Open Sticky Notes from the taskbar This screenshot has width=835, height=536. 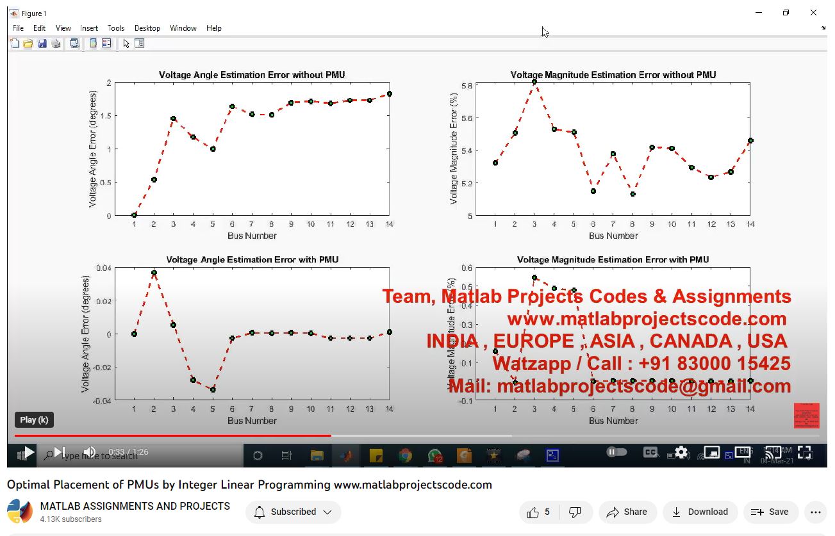pos(376,455)
